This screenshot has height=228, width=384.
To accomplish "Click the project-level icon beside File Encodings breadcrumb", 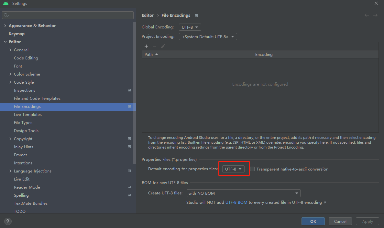I will (196, 16).
